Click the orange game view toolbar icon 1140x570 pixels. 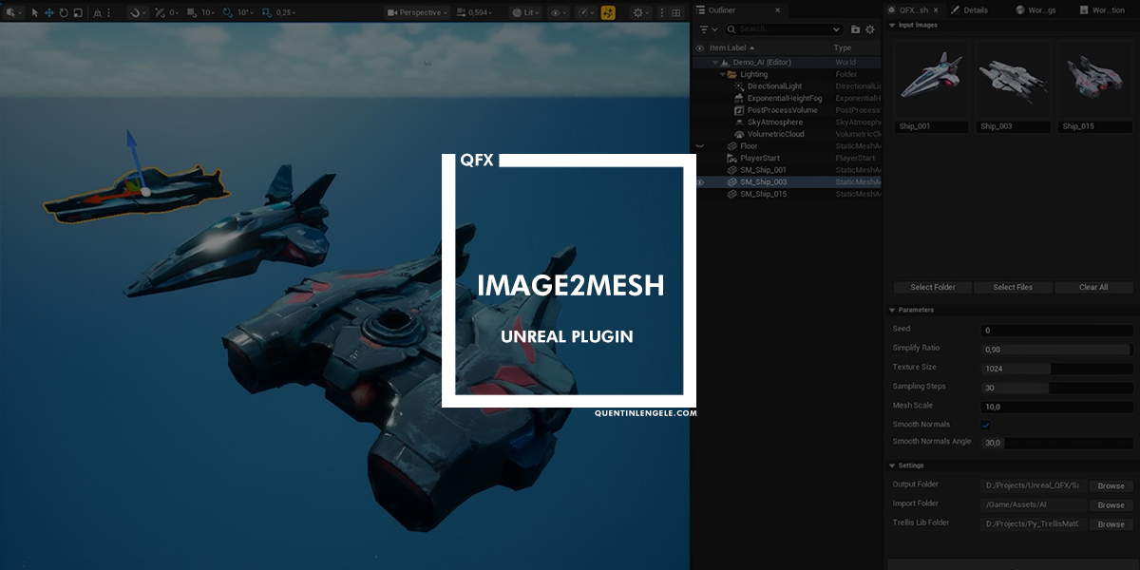[x=608, y=13]
